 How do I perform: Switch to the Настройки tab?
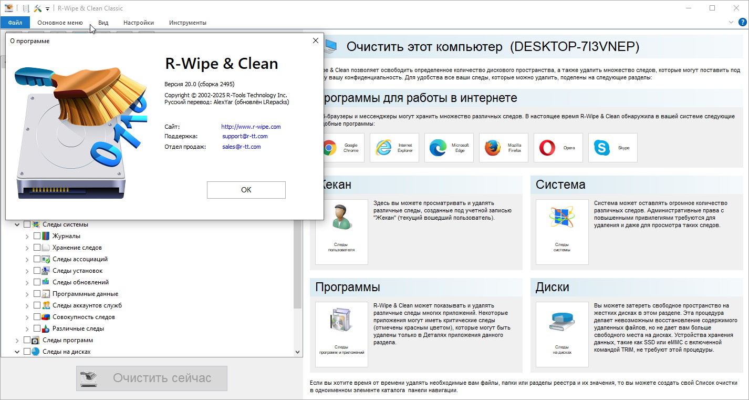pyautogui.click(x=139, y=23)
